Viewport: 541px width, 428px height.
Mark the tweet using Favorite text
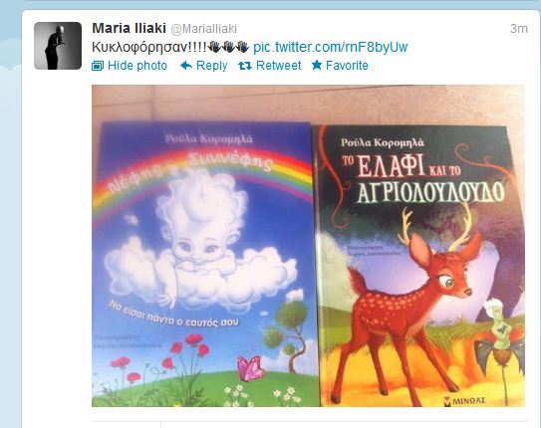pyautogui.click(x=347, y=66)
